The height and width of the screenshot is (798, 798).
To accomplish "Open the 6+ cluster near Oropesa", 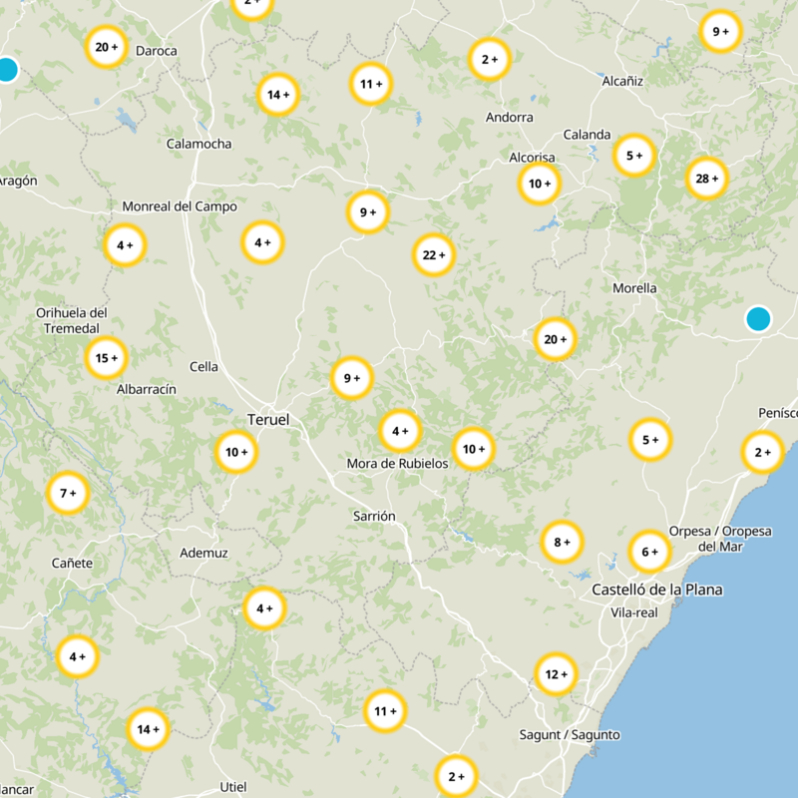I will pyautogui.click(x=649, y=552).
